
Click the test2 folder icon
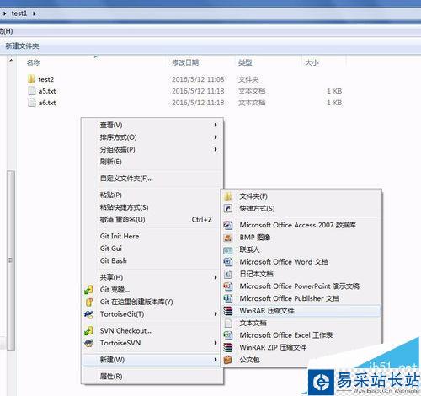pos(31,79)
